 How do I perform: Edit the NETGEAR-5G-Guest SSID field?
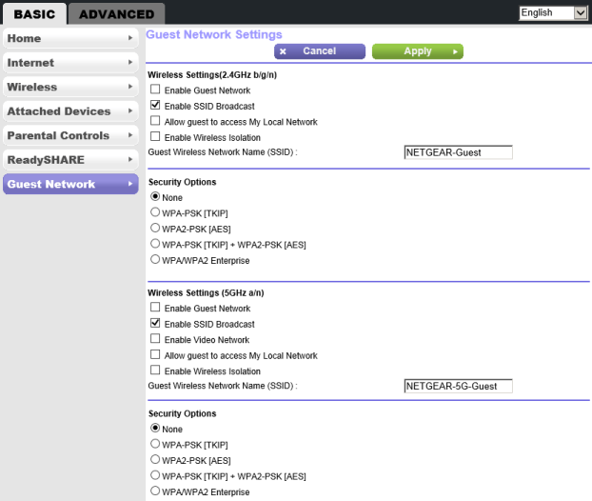click(x=459, y=386)
